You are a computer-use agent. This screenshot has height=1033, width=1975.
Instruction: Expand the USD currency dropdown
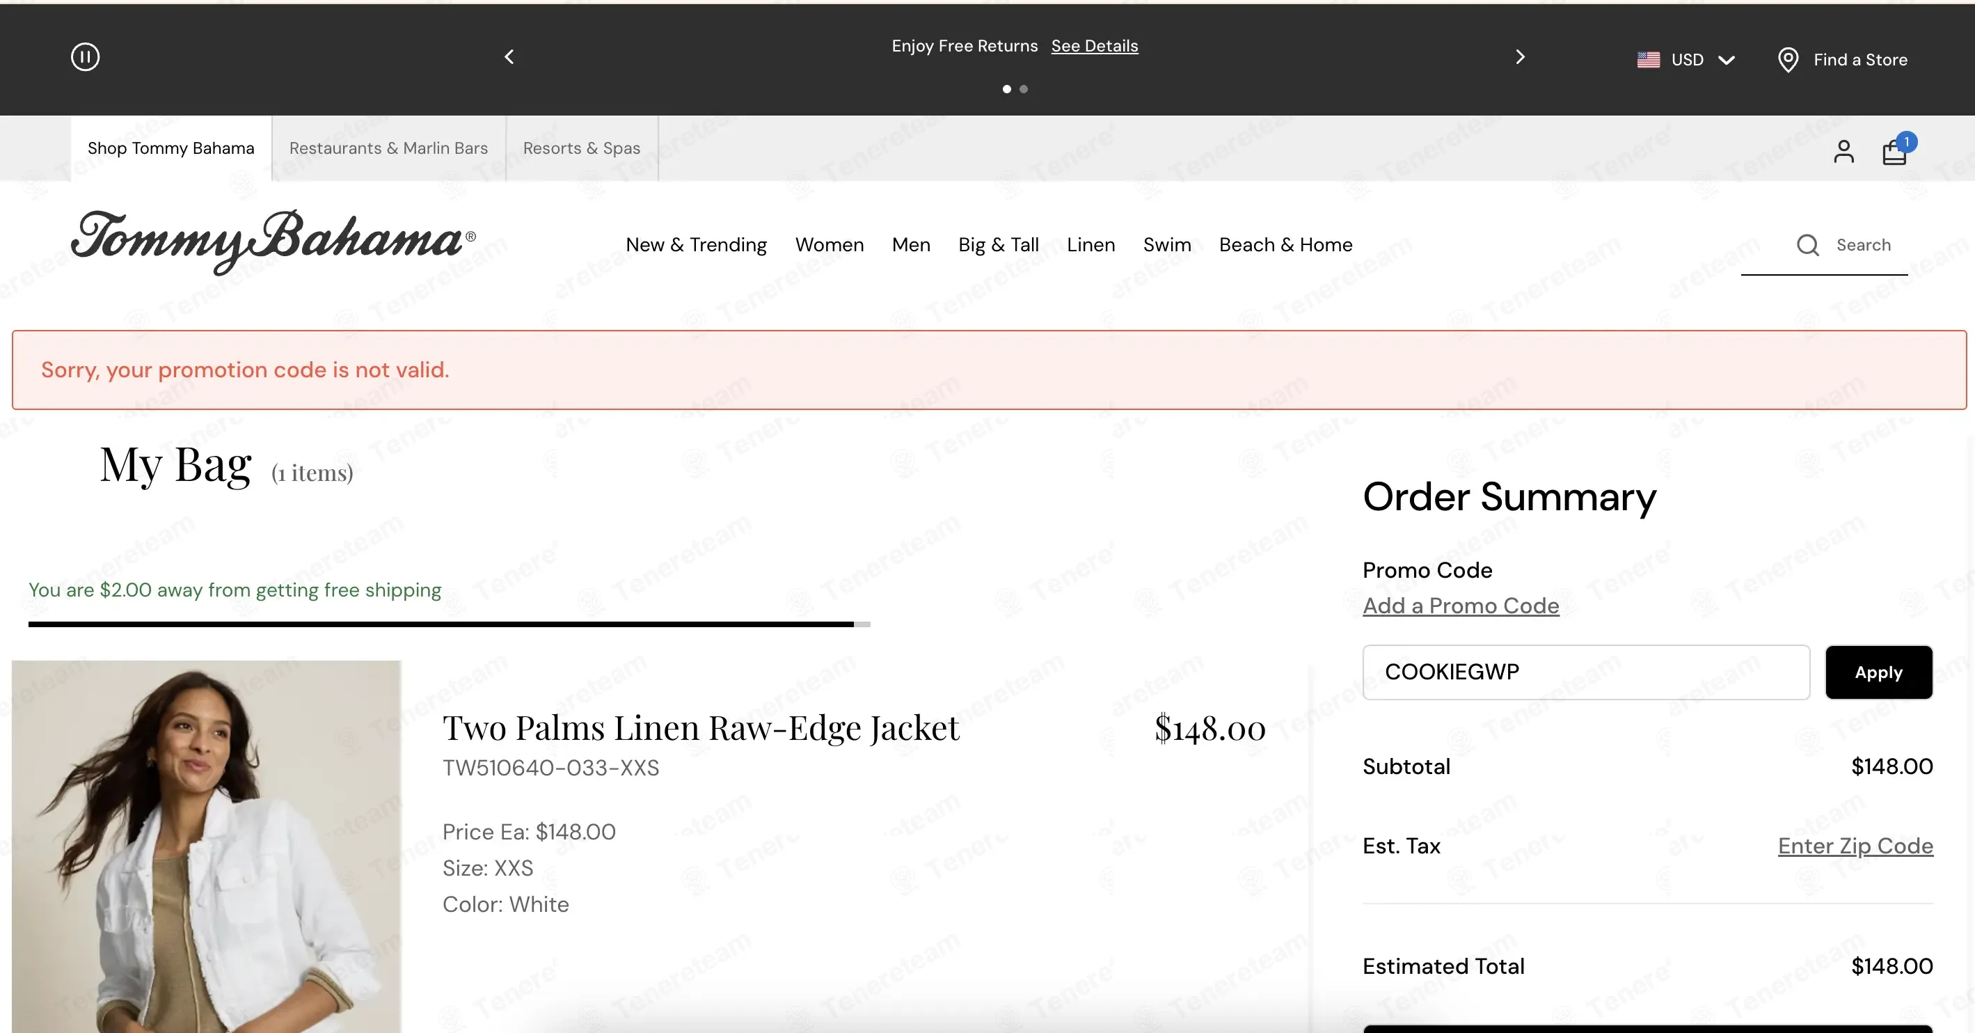(x=1686, y=60)
